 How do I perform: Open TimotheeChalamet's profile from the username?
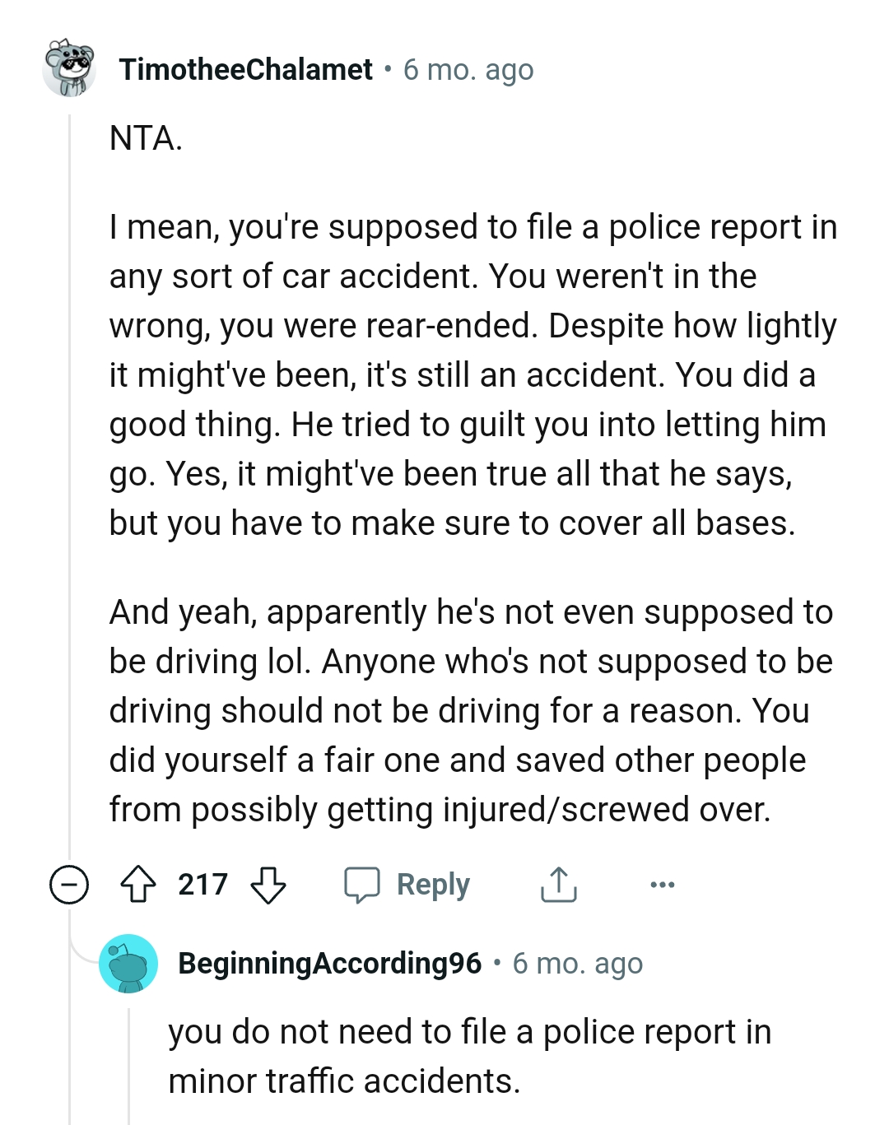[245, 70]
